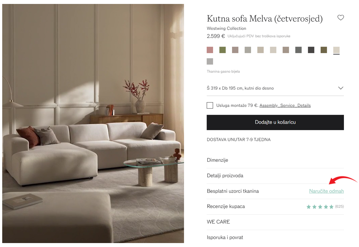Choose the green fabric color swatch
This screenshot has width=359, height=247.
223,50
